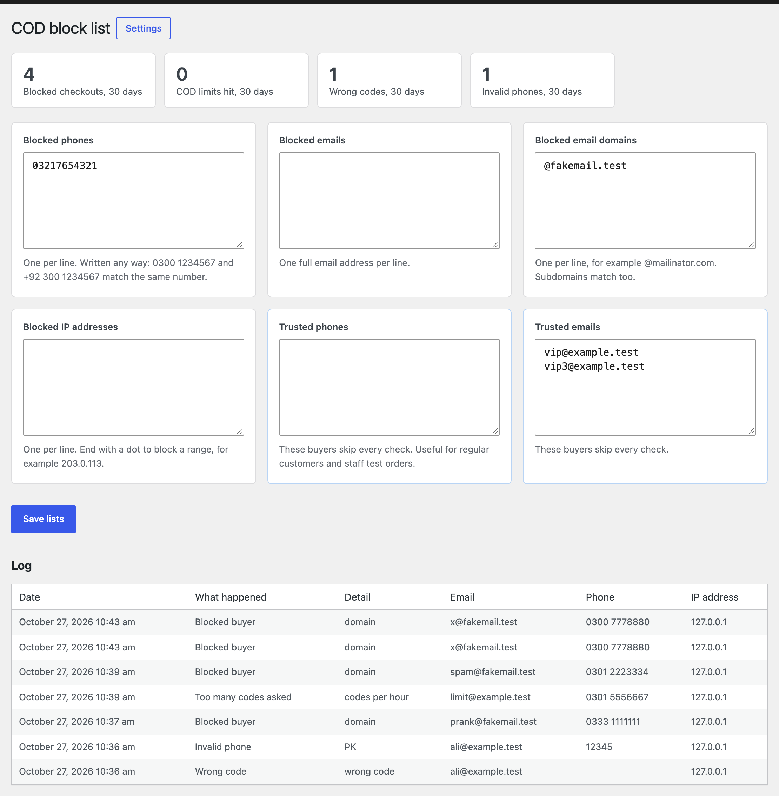Click phone 0301 5556667 in the log
The width and height of the screenshot is (779, 796).
(617, 697)
